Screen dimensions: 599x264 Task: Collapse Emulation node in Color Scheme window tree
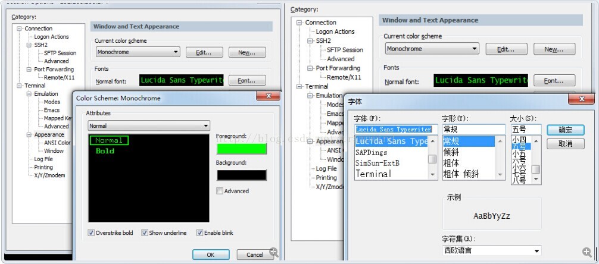tap(29, 94)
